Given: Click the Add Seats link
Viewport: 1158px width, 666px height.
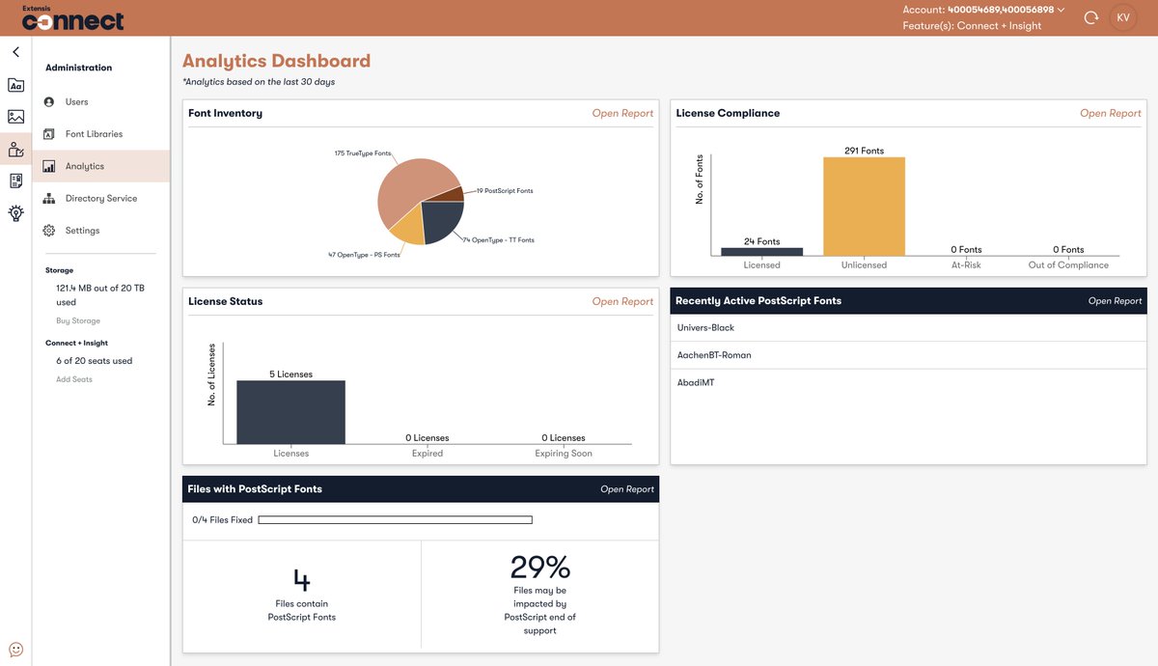Looking at the screenshot, I should pos(74,379).
